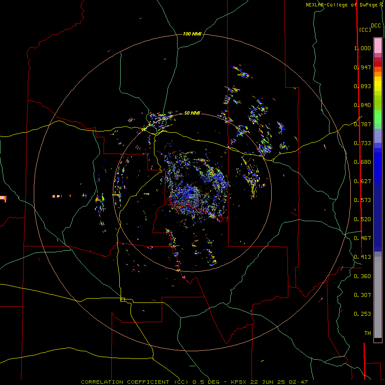Click the 0.413 legend value
This screenshot has height=385, width=385.
[x=362, y=257]
